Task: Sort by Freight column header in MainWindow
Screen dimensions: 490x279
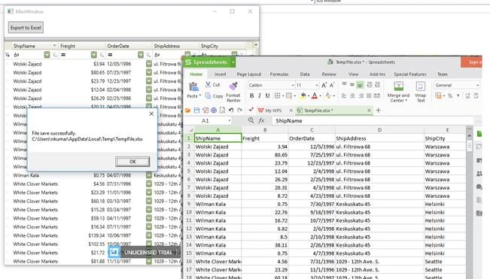Action: coord(81,46)
